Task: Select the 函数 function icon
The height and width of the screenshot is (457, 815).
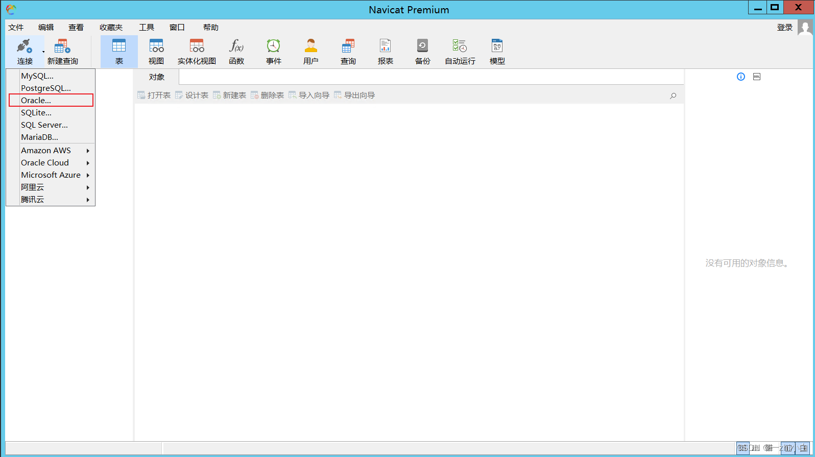Action: [236, 46]
